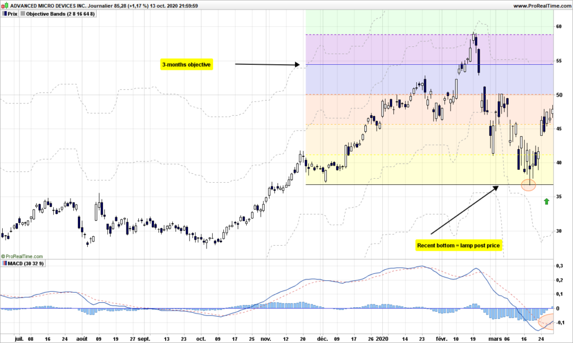Viewport: 573px width, 343px height.
Task: Click the 50 price axis label
Action: (559, 95)
